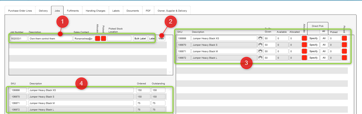Print label for Jumper Heavy Black S
Screen dimensions: 362x114
(x=260, y=45)
